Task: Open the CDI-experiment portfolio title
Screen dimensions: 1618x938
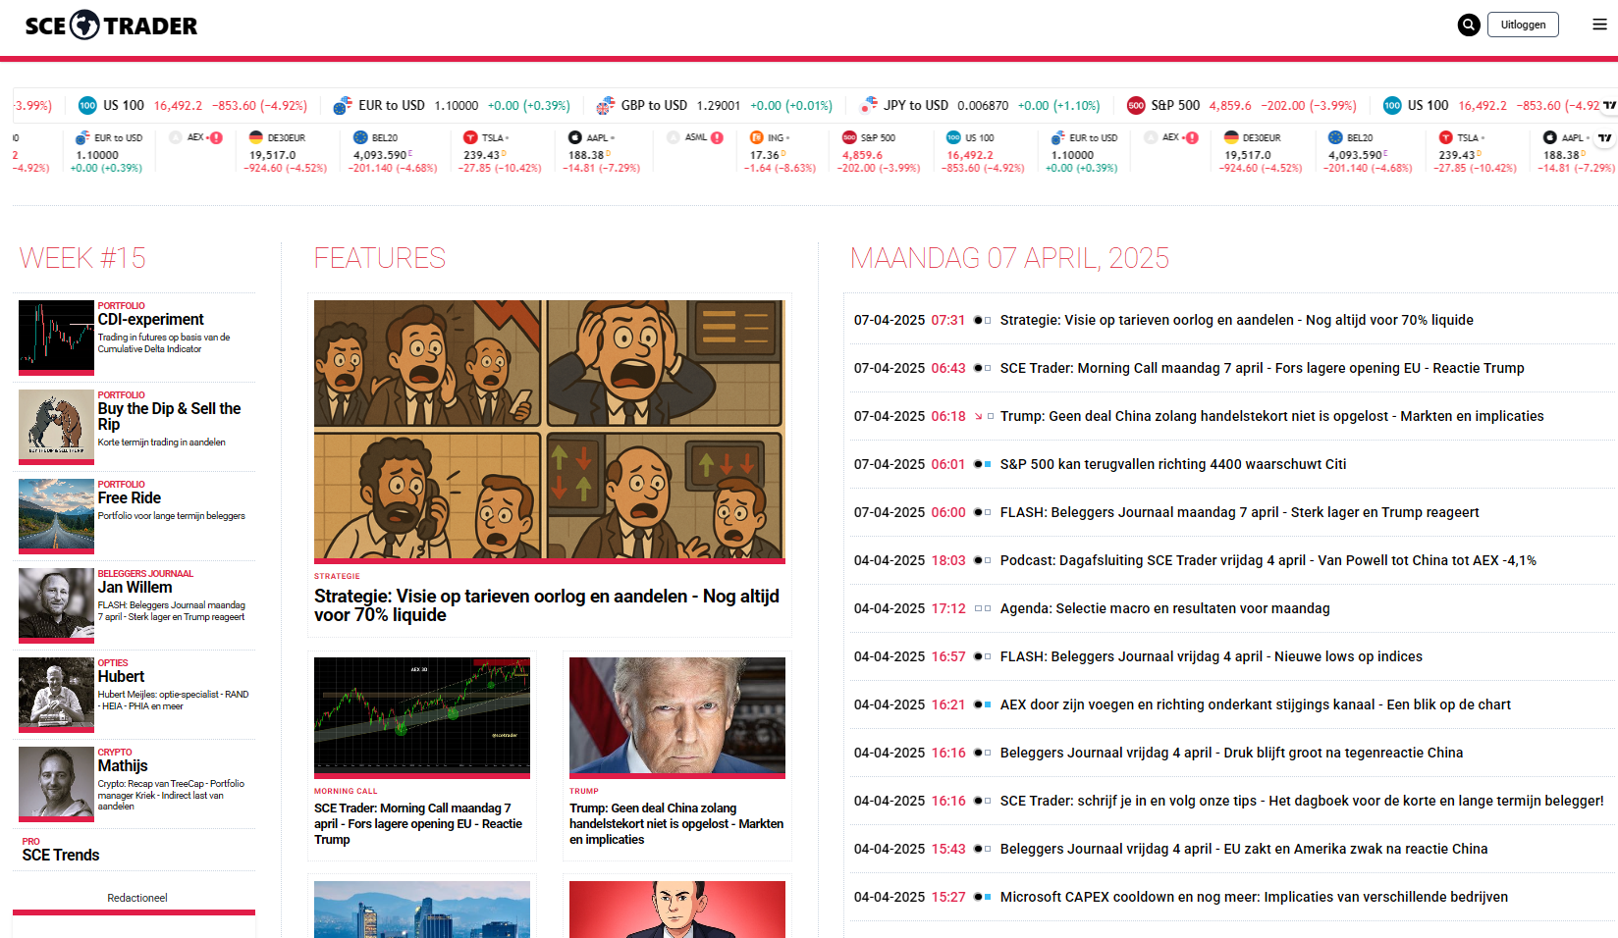Action: coord(151,320)
